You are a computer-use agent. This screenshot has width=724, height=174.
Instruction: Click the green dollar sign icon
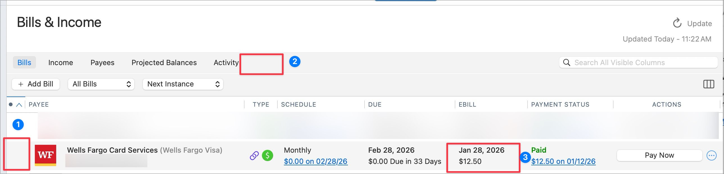coord(267,155)
